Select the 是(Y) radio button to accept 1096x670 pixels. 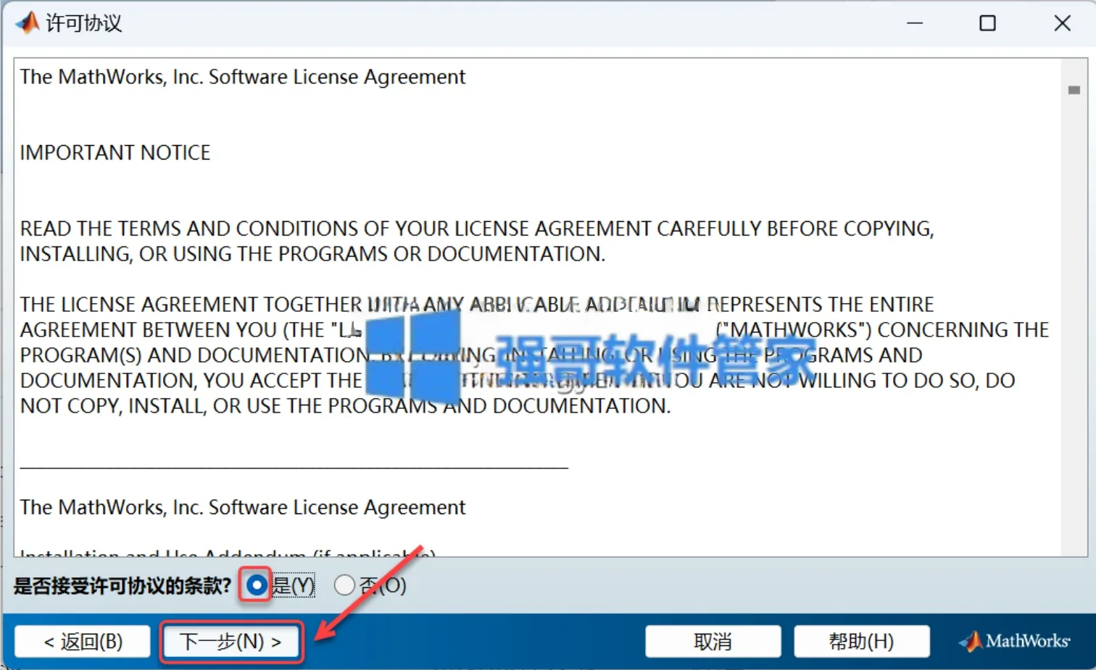256,585
